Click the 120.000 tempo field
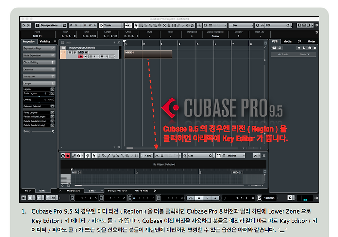The width and height of the screenshot is (338, 237). pos(269,198)
